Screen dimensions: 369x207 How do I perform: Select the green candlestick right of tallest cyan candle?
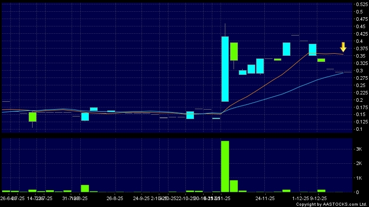click(x=234, y=51)
